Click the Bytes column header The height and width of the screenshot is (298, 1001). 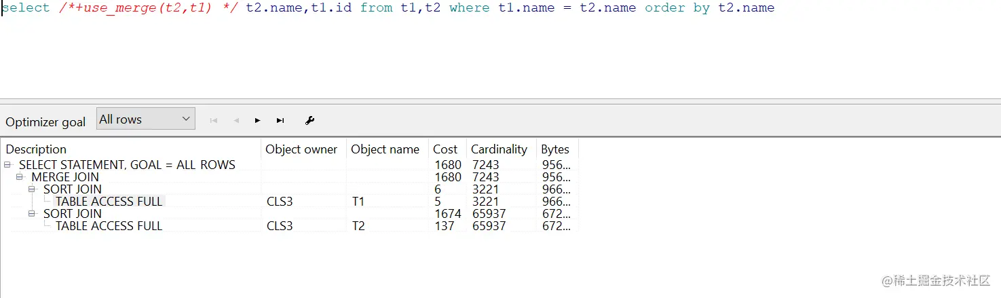tap(555, 149)
